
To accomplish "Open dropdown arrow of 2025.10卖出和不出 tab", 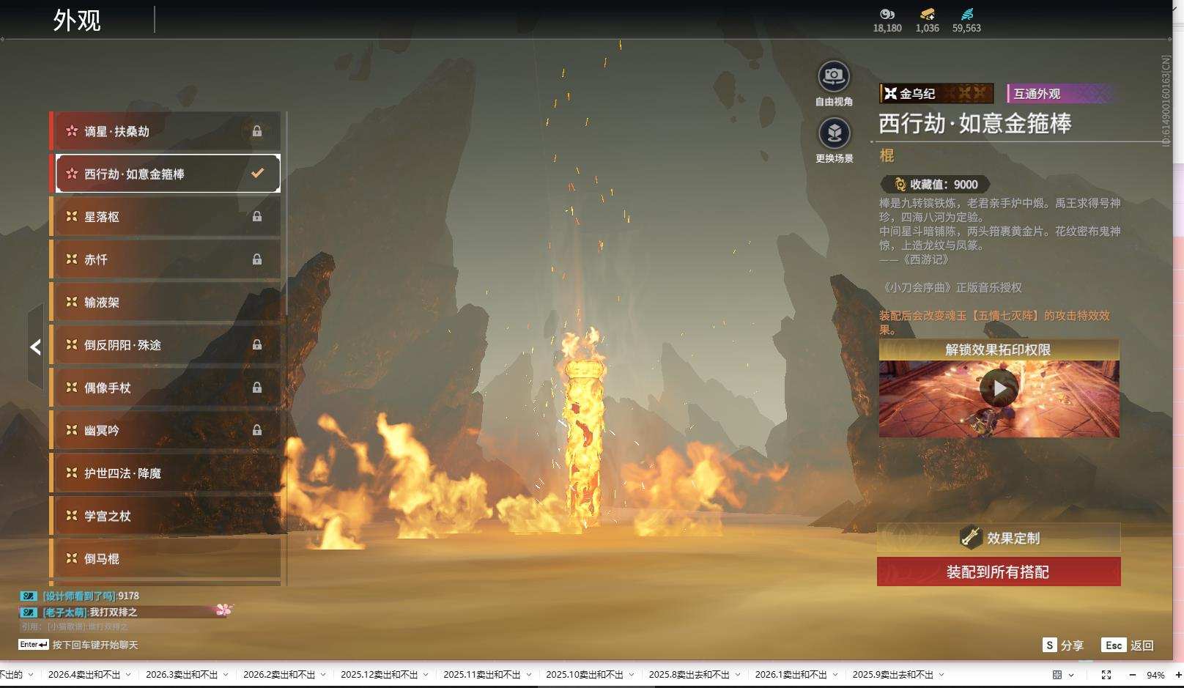I will [632, 675].
